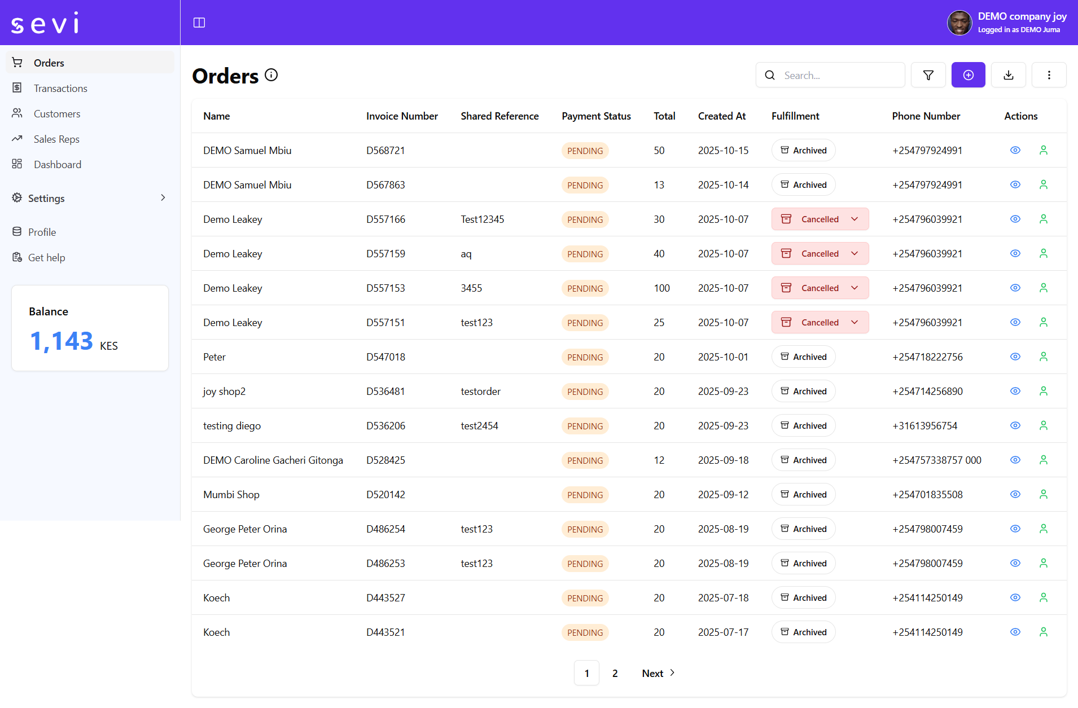Expand the Cancelled dropdown for order D557166
The width and height of the screenshot is (1078, 708).
pos(854,219)
